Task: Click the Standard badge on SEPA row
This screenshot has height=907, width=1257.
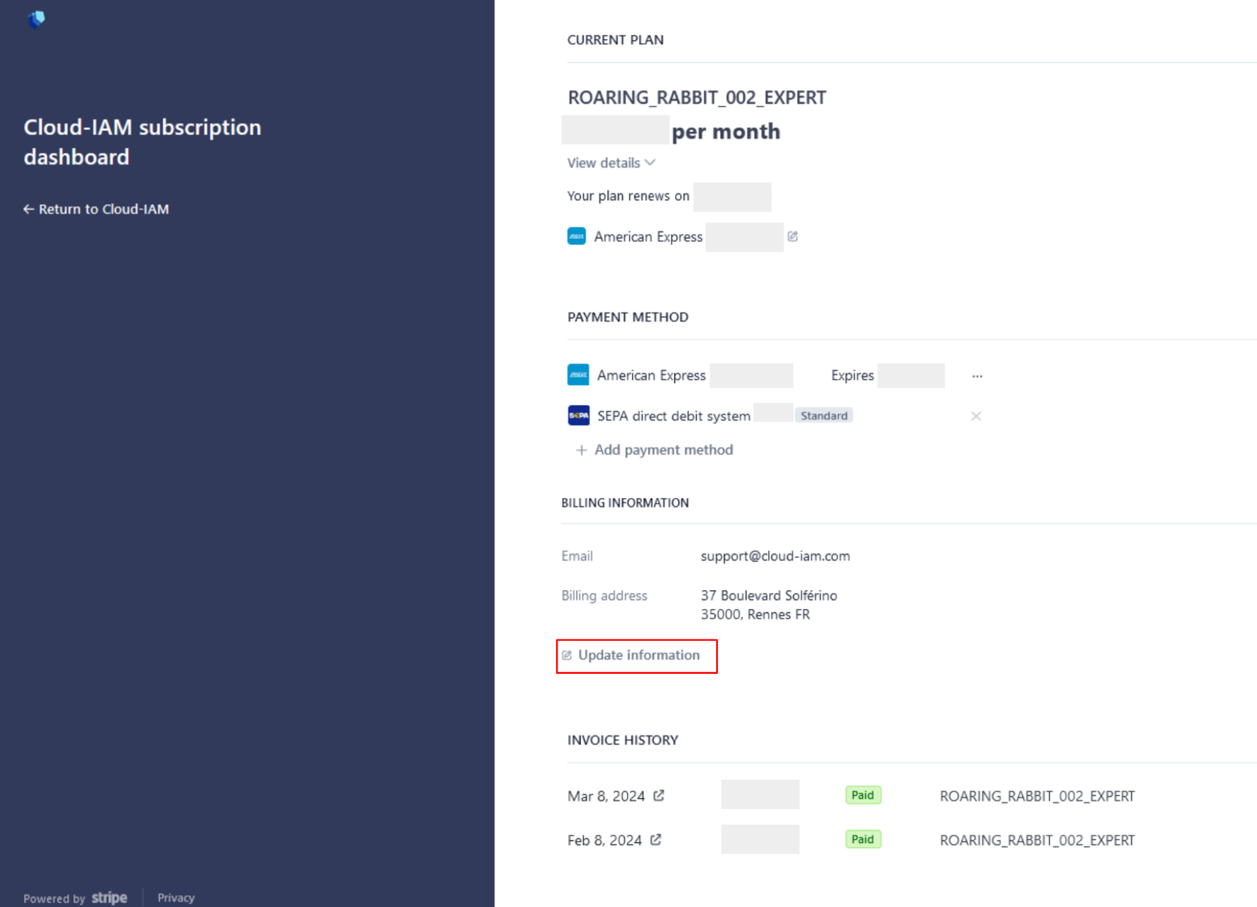Action: [x=824, y=416]
